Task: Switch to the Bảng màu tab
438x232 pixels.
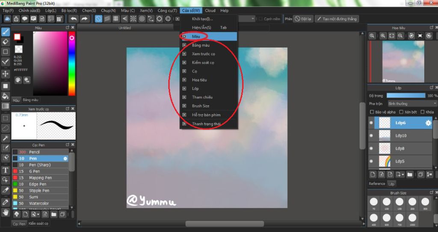Action: pos(30,100)
